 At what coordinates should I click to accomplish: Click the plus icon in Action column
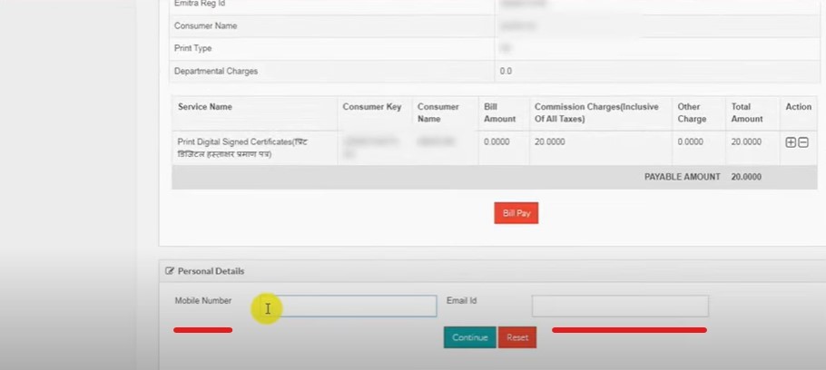791,142
